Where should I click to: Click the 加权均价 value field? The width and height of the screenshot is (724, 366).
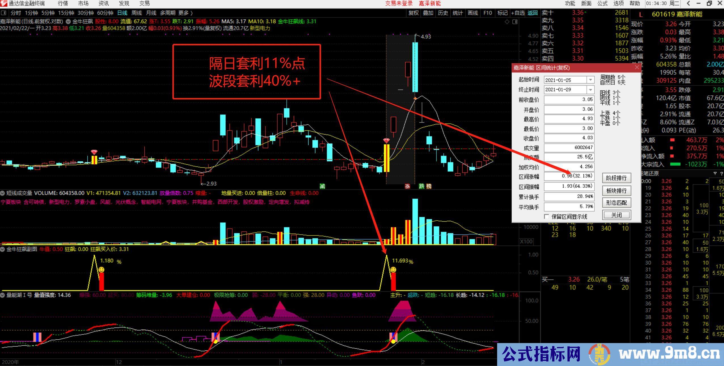(x=569, y=167)
